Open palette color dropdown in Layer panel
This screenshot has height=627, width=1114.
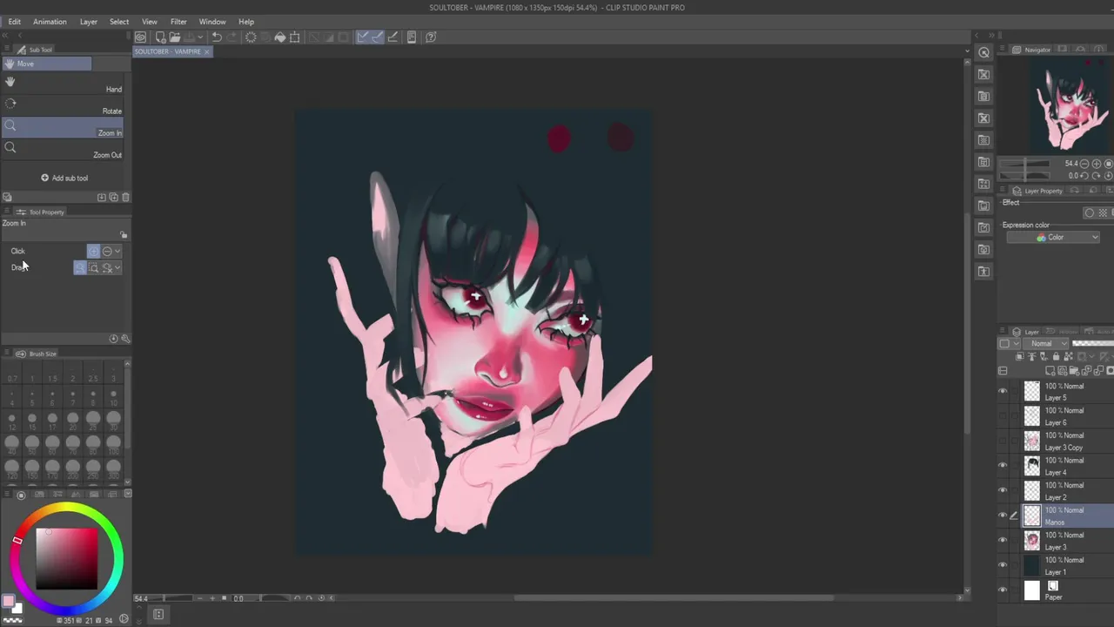click(x=1008, y=343)
